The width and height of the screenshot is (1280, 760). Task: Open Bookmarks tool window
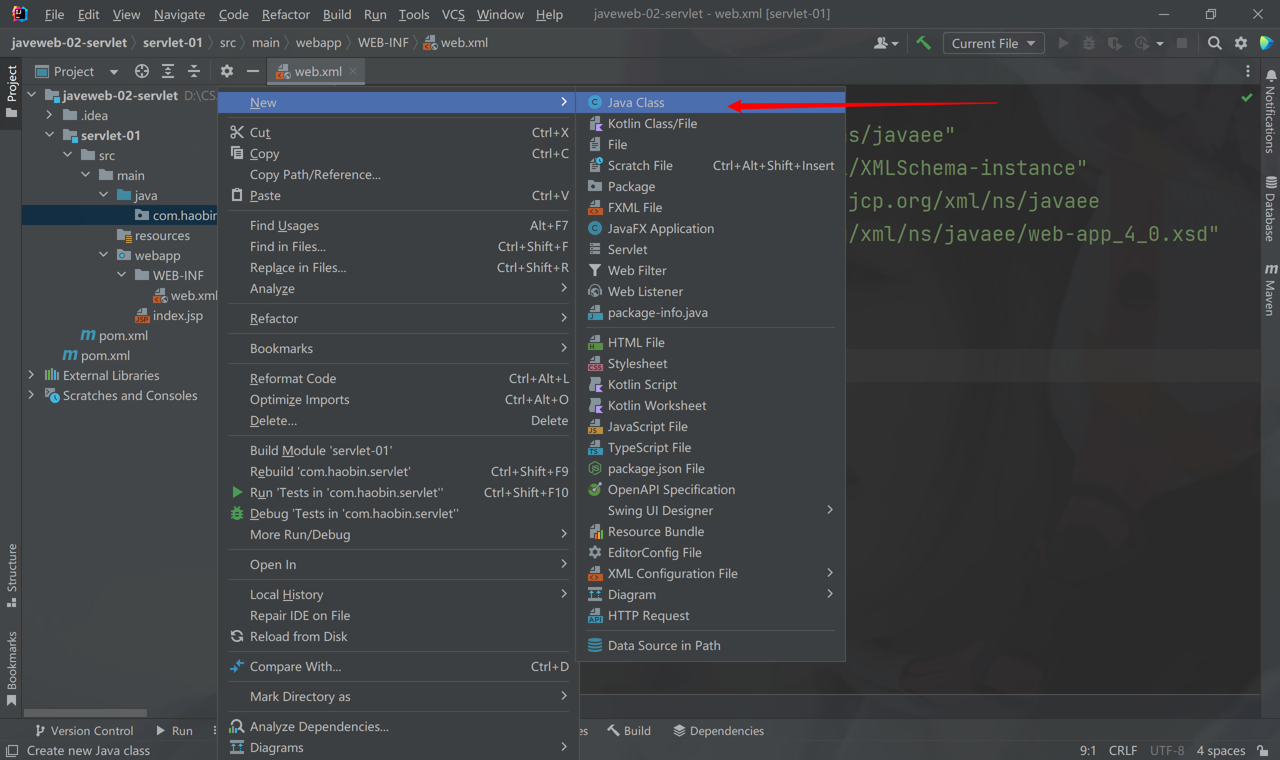pyautogui.click(x=11, y=668)
